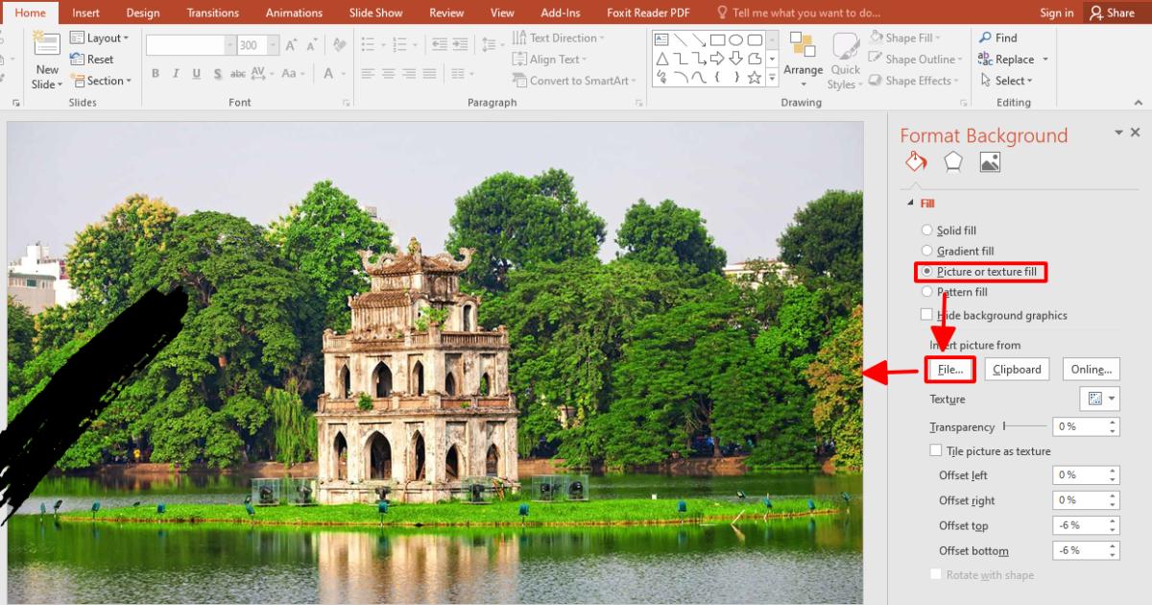Switch to the Insert ribbon tab
Screen dimensions: 1152x605
[85, 12]
